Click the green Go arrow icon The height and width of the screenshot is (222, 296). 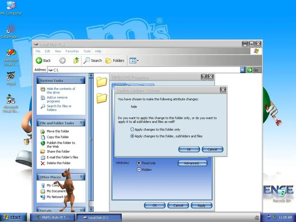[x=249, y=70]
